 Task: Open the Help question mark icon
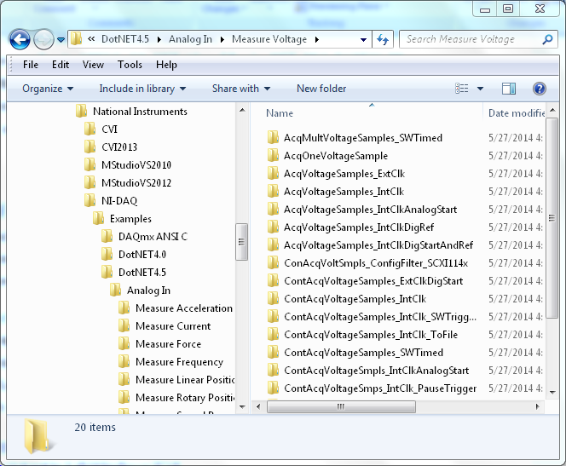pos(539,89)
